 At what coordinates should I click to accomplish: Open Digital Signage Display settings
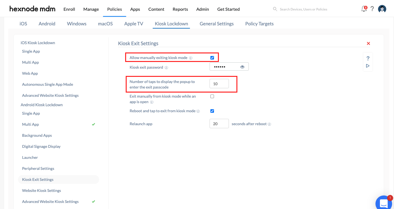point(41,146)
